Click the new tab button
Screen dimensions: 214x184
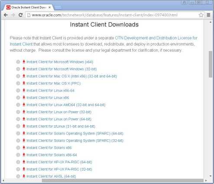click(59, 8)
